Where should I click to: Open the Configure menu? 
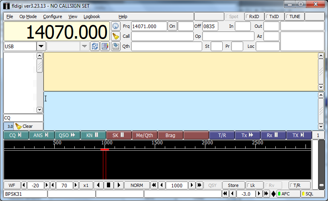[x=53, y=16]
